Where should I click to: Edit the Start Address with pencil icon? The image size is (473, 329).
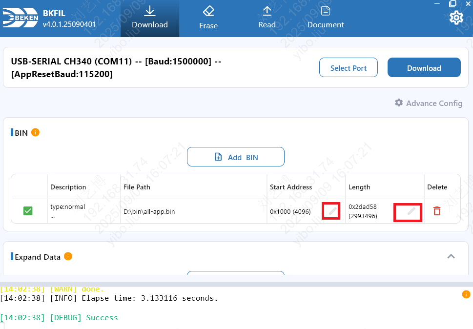(x=332, y=211)
